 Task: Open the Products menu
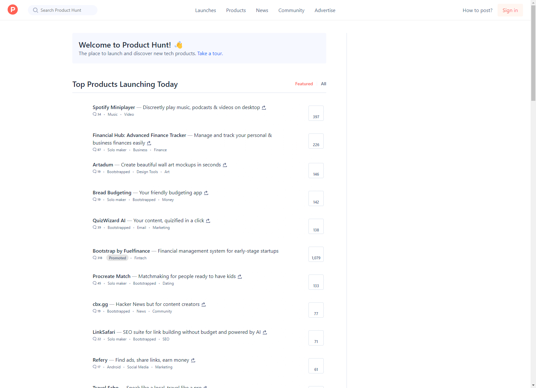pos(236,10)
